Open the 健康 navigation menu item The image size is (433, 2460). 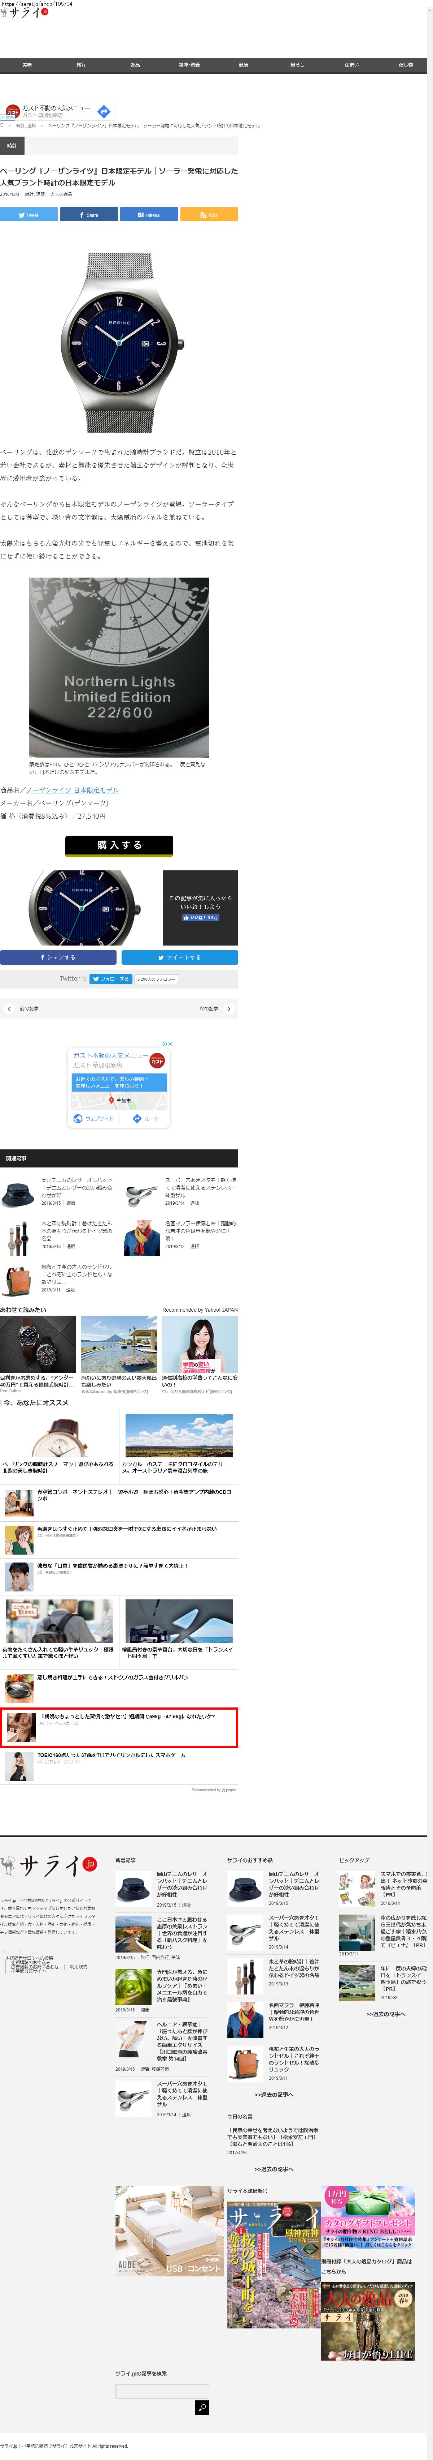click(x=243, y=65)
